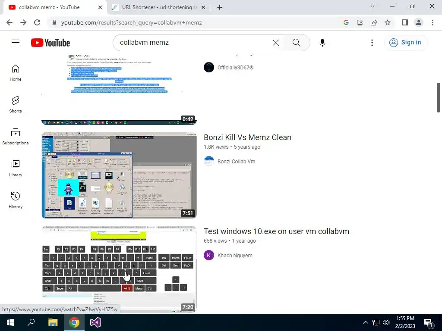Viewport: 442px width, 331px height.
Task: Click Bonzi Collab Vm channel avatar
Action: tap(209, 161)
